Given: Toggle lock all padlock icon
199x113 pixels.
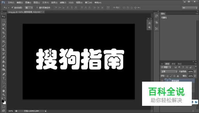Looking at the screenshot, I should (x=178, y=76).
